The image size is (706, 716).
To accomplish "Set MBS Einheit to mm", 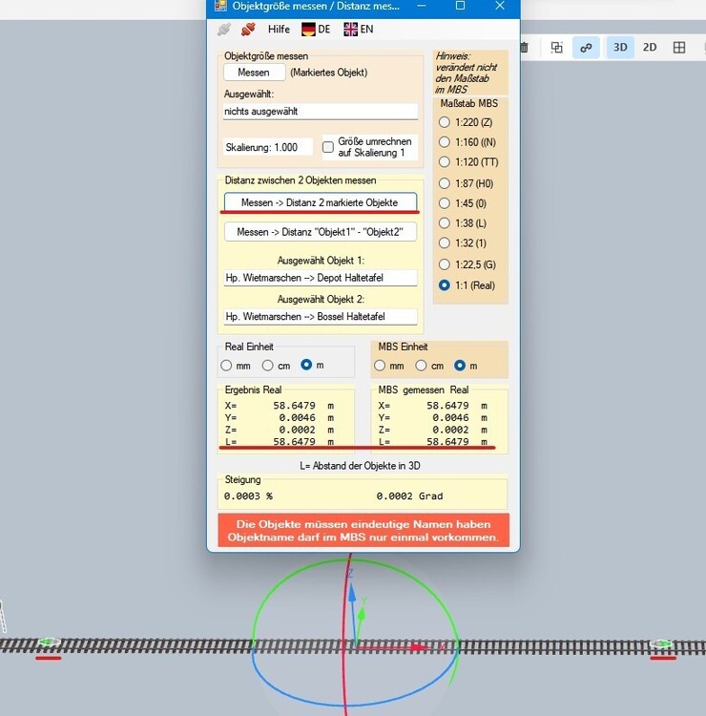I will (x=381, y=366).
